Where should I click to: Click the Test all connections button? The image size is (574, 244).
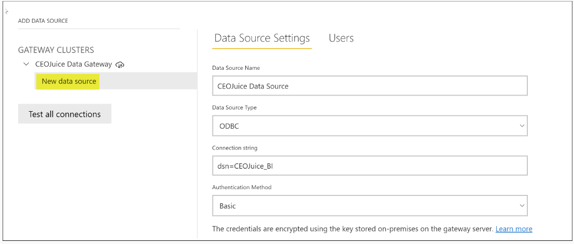coord(65,114)
